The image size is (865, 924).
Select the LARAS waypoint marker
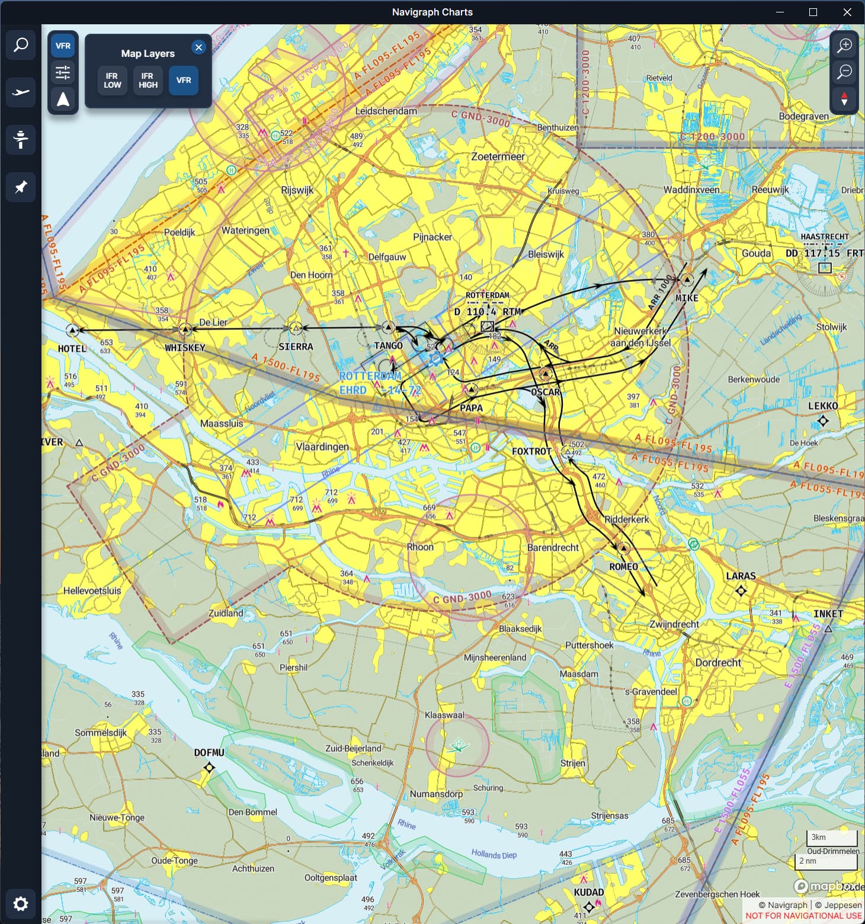(741, 591)
